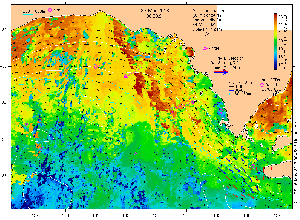Click the cyan line under 200 depth legend
The width and height of the screenshot is (300, 220).
(x=28, y=14)
